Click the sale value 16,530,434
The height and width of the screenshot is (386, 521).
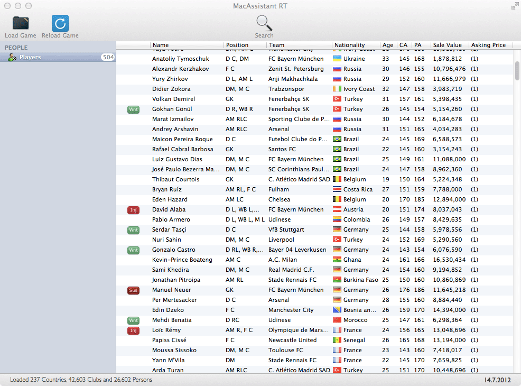(x=449, y=260)
